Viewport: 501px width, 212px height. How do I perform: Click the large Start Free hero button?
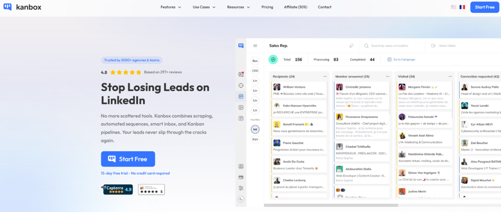pyautogui.click(x=128, y=159)
